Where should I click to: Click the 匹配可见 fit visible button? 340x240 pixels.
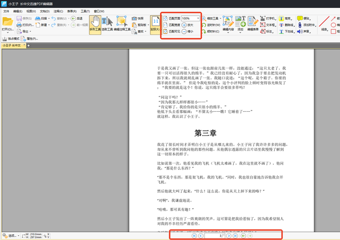click(x=172, y=32)
